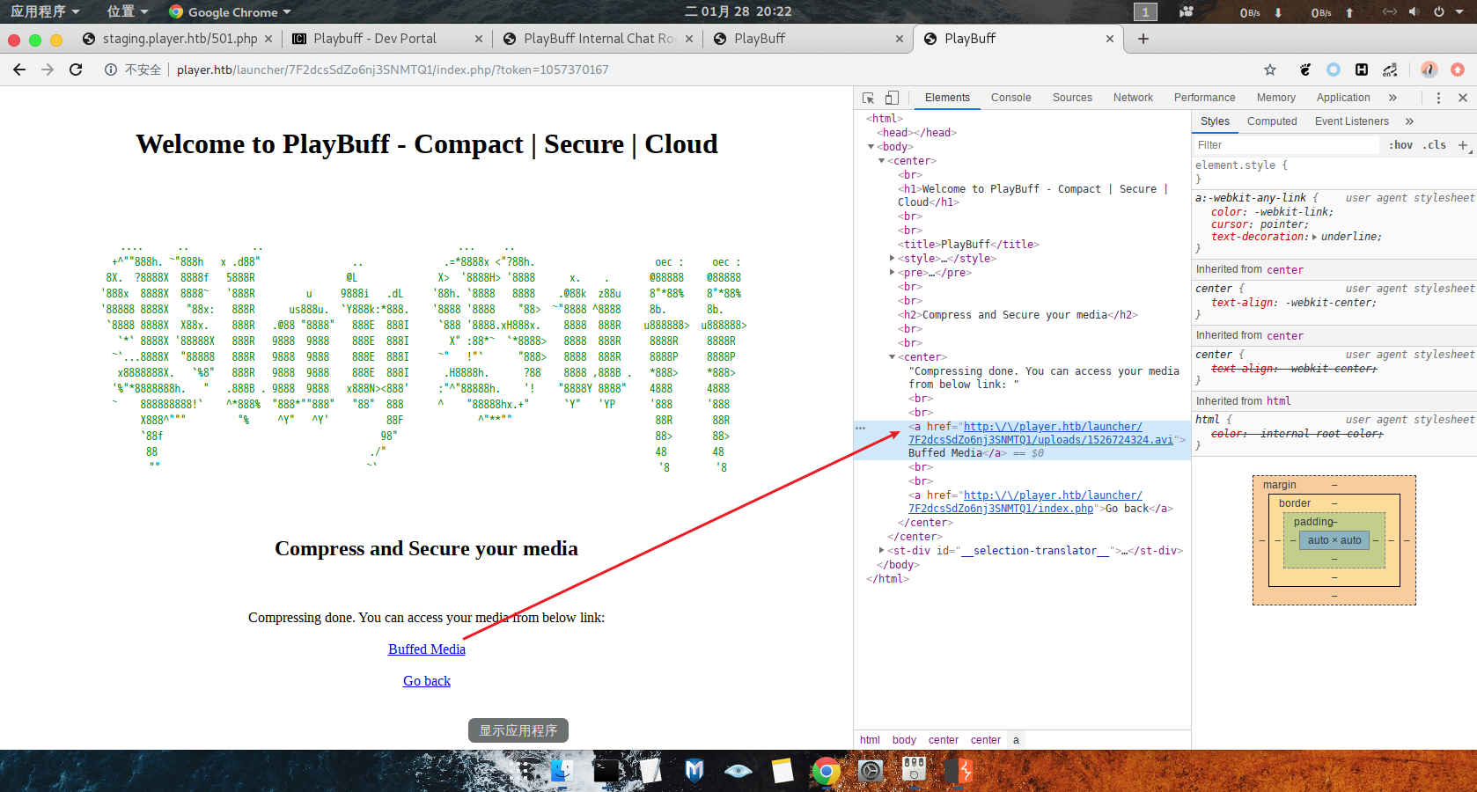Open Terminal from the dock

pos(606,771)
